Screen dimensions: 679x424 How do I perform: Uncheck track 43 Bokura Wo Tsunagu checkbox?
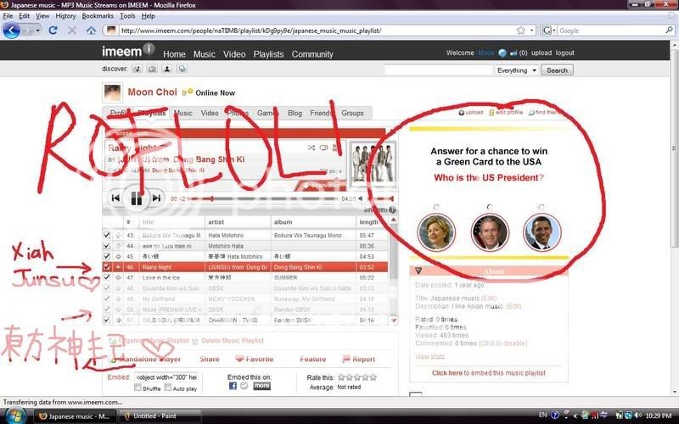coord(107,236)
